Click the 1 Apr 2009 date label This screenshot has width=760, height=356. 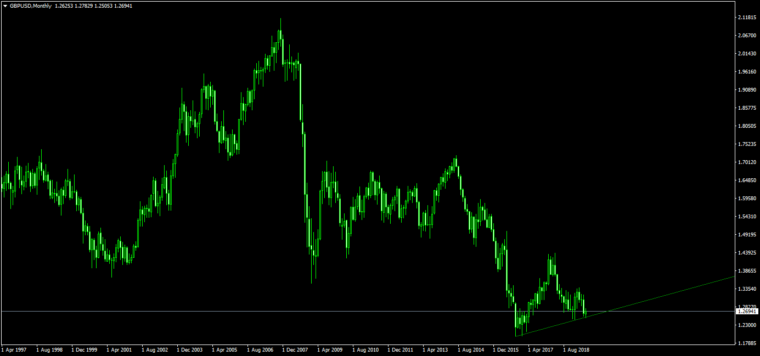click(330, 349)
